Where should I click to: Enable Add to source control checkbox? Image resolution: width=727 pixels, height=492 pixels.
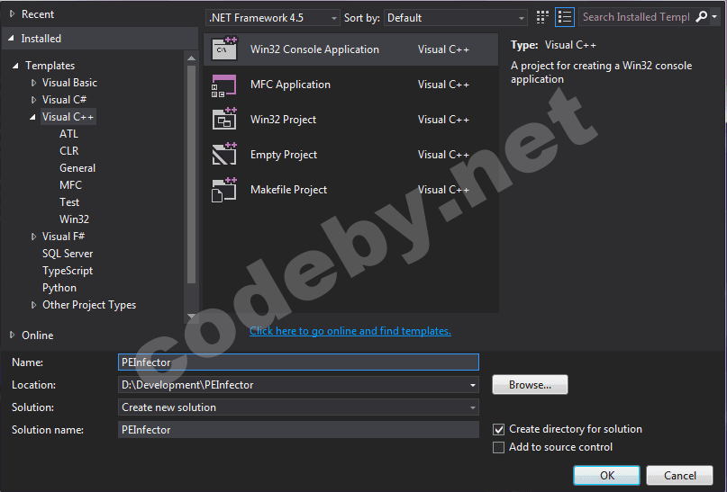(x=499, y=447)
